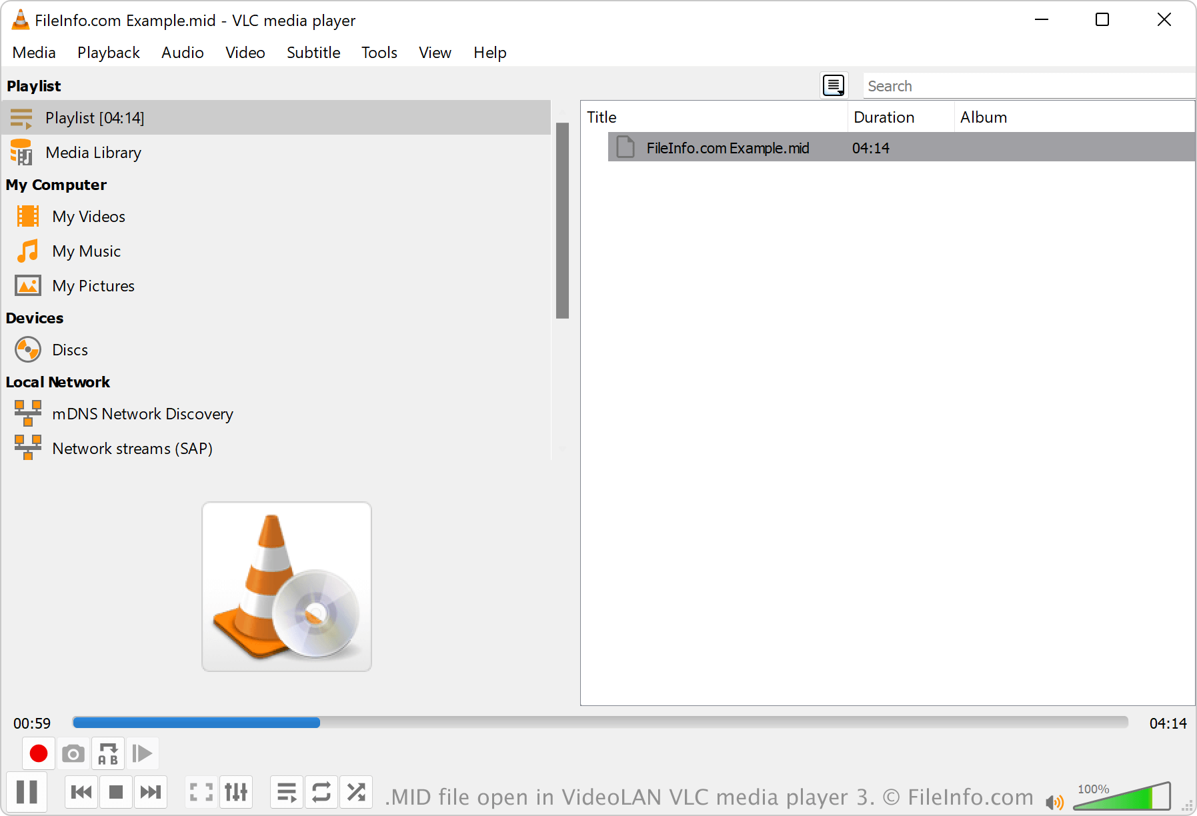Open the Playback menu
Image resolution: width=1197 pixels, height=816 pixels.
(108, 53)
